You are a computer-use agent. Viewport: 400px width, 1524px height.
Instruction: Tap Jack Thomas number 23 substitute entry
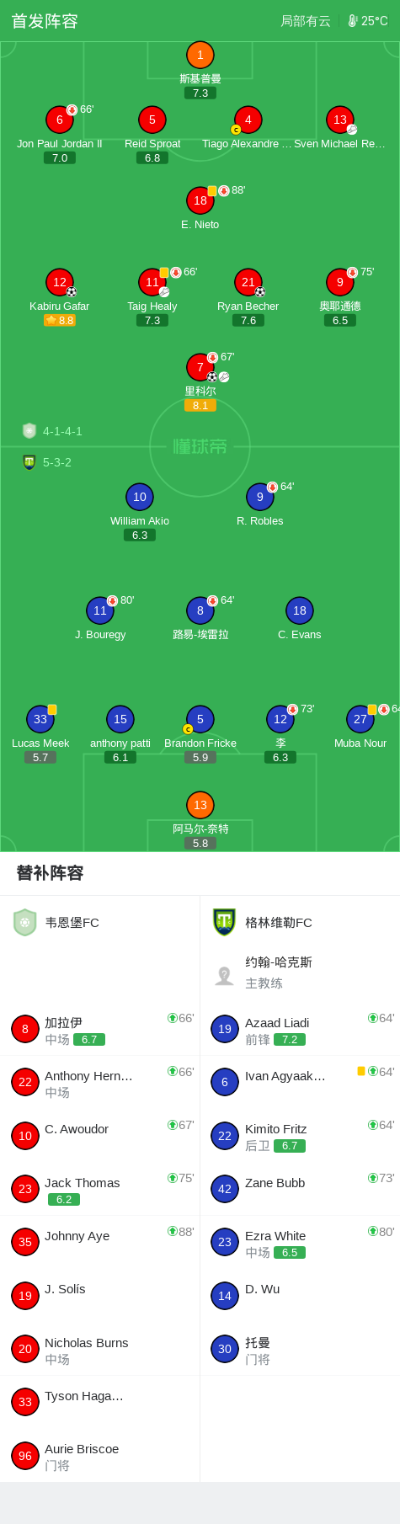[x=100, y=1189]
